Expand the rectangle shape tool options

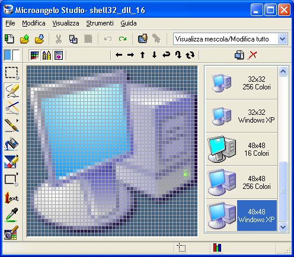coord(17,174)
